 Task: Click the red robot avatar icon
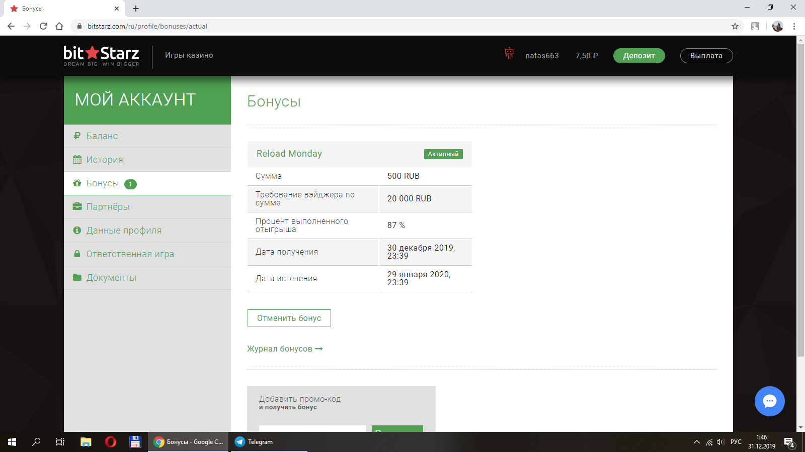pos(509,53)
